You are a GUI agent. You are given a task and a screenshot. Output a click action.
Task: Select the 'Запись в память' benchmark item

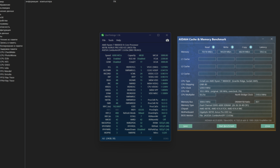tap(8, 43)
